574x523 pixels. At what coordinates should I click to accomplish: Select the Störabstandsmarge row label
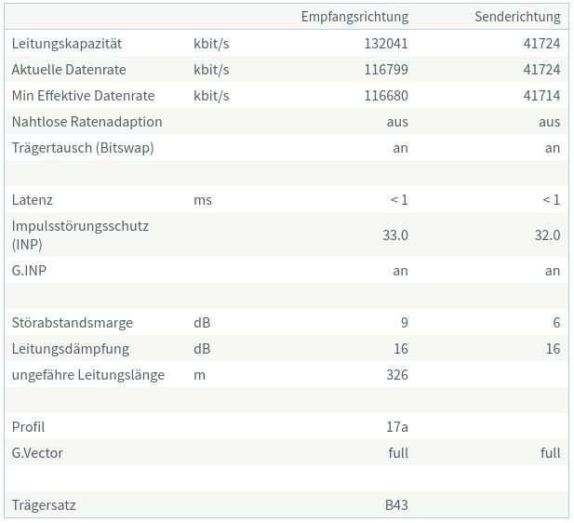[73, 322]
